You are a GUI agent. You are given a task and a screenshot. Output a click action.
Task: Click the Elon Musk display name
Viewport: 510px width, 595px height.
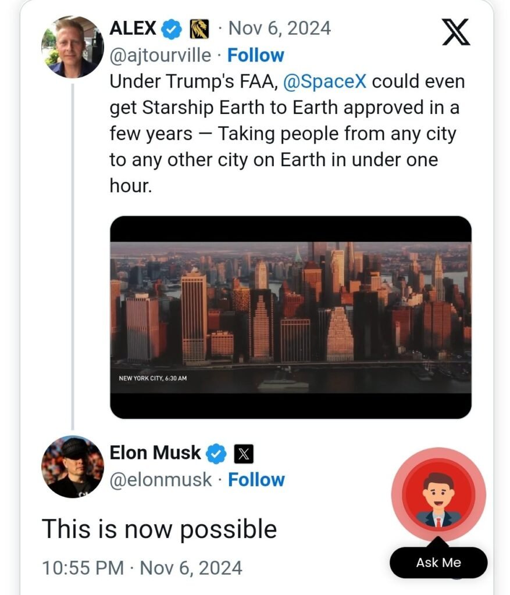pos(155,453)
